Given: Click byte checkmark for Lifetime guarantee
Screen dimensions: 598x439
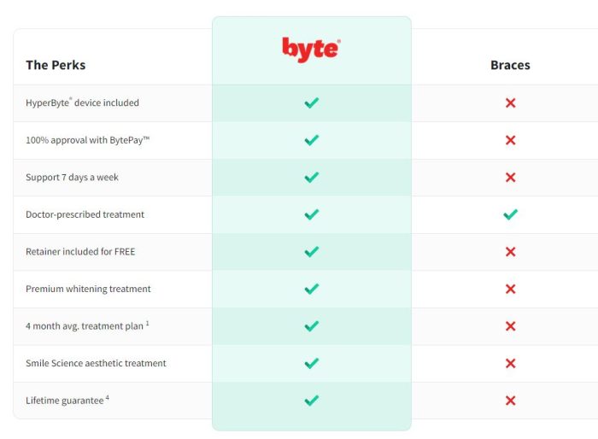Looking at the screenshot, I should point(312,401).
